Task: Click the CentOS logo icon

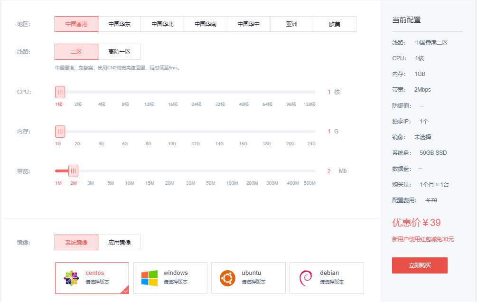Action: point(72,278)
